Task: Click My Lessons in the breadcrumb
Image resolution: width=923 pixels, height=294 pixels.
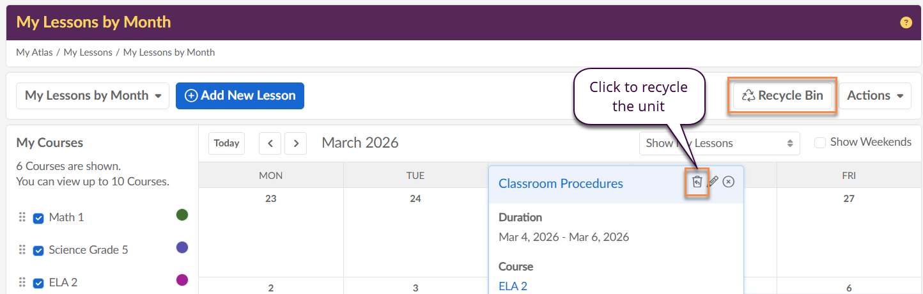Action: click(x=88, y=52)
